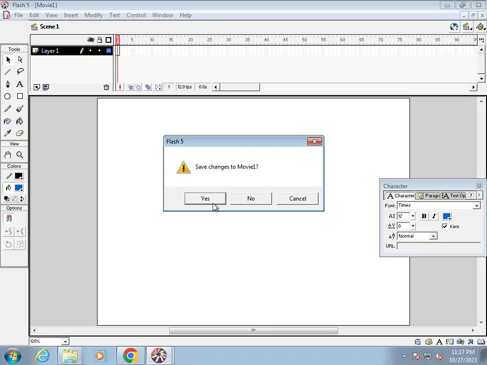Select the Pen tool
Viewport: 487px width, 365px height.
point(8,84)
